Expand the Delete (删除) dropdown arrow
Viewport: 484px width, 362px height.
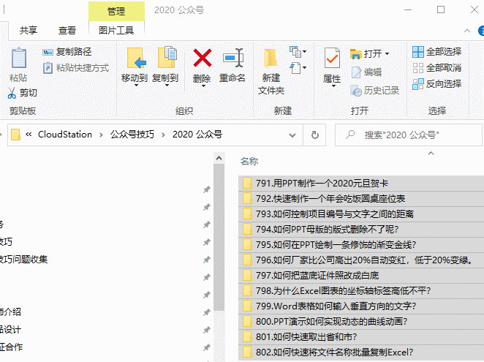[203, 86]
